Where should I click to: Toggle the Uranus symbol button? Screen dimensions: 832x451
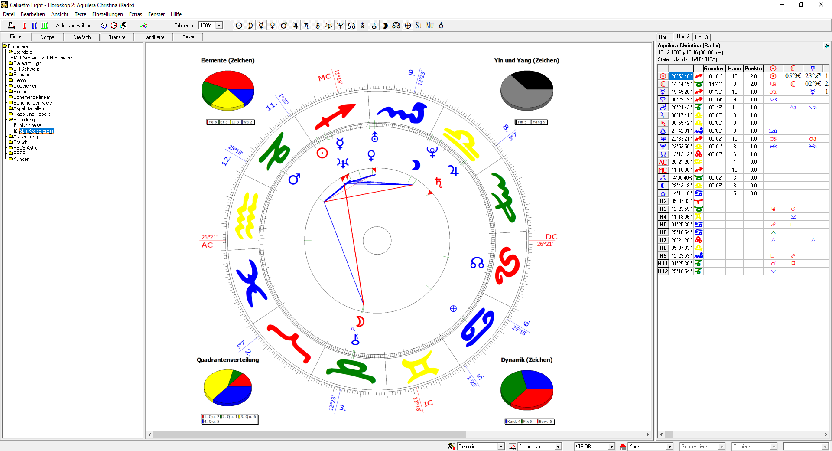(x=318, y=26)
